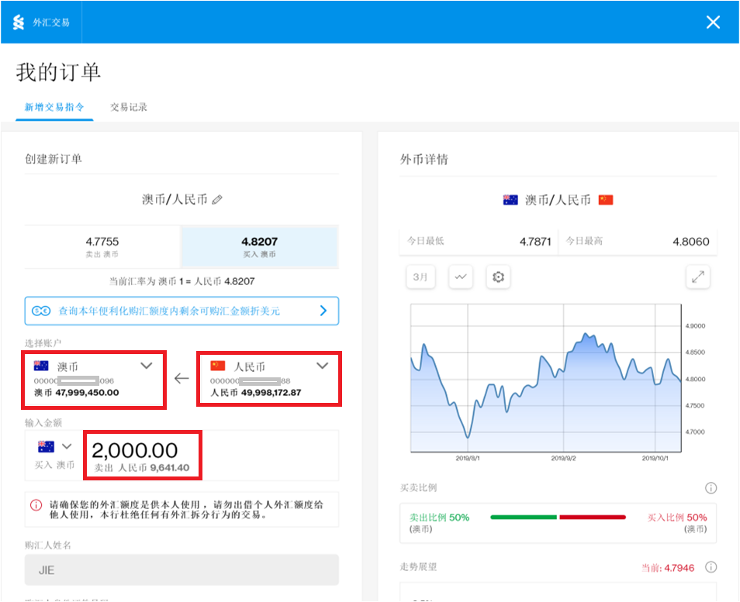Screen dimensions: 740x602
Task: Open 查询本年便利化购汇额度 link
Action: (x=182, y=311)
